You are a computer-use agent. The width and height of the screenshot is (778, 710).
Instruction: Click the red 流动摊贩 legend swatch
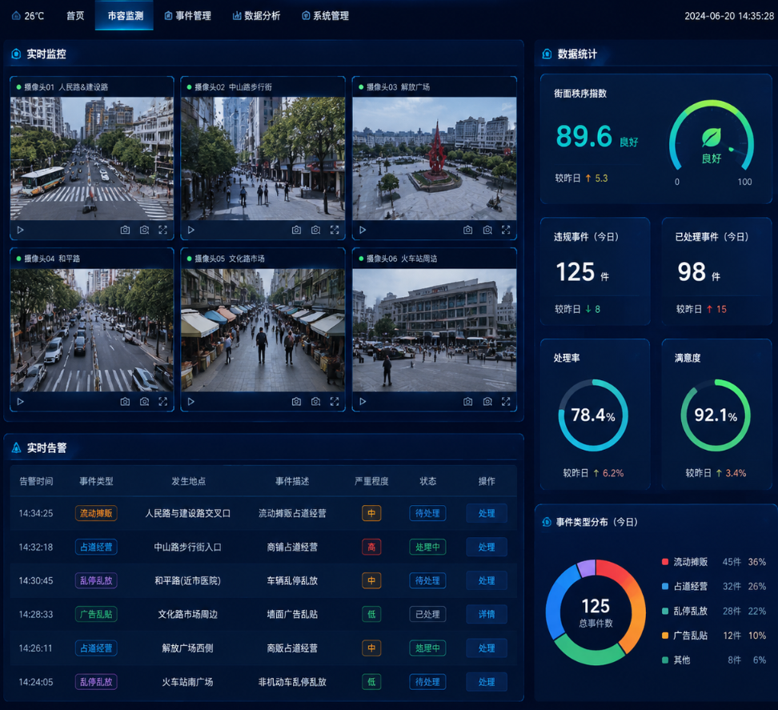(x=665, y=562)
